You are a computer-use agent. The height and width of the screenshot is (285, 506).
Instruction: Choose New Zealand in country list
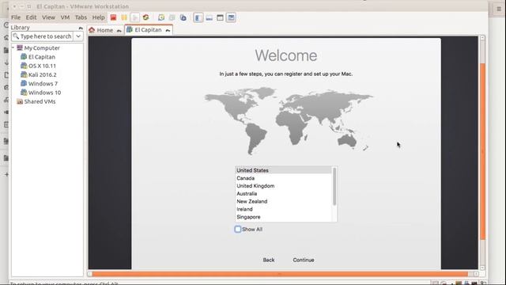[283, 201]
